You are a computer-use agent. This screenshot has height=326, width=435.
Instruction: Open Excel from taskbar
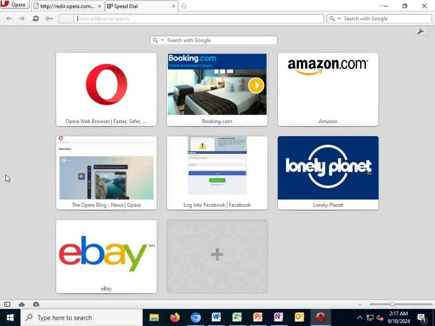pos(237,318)
